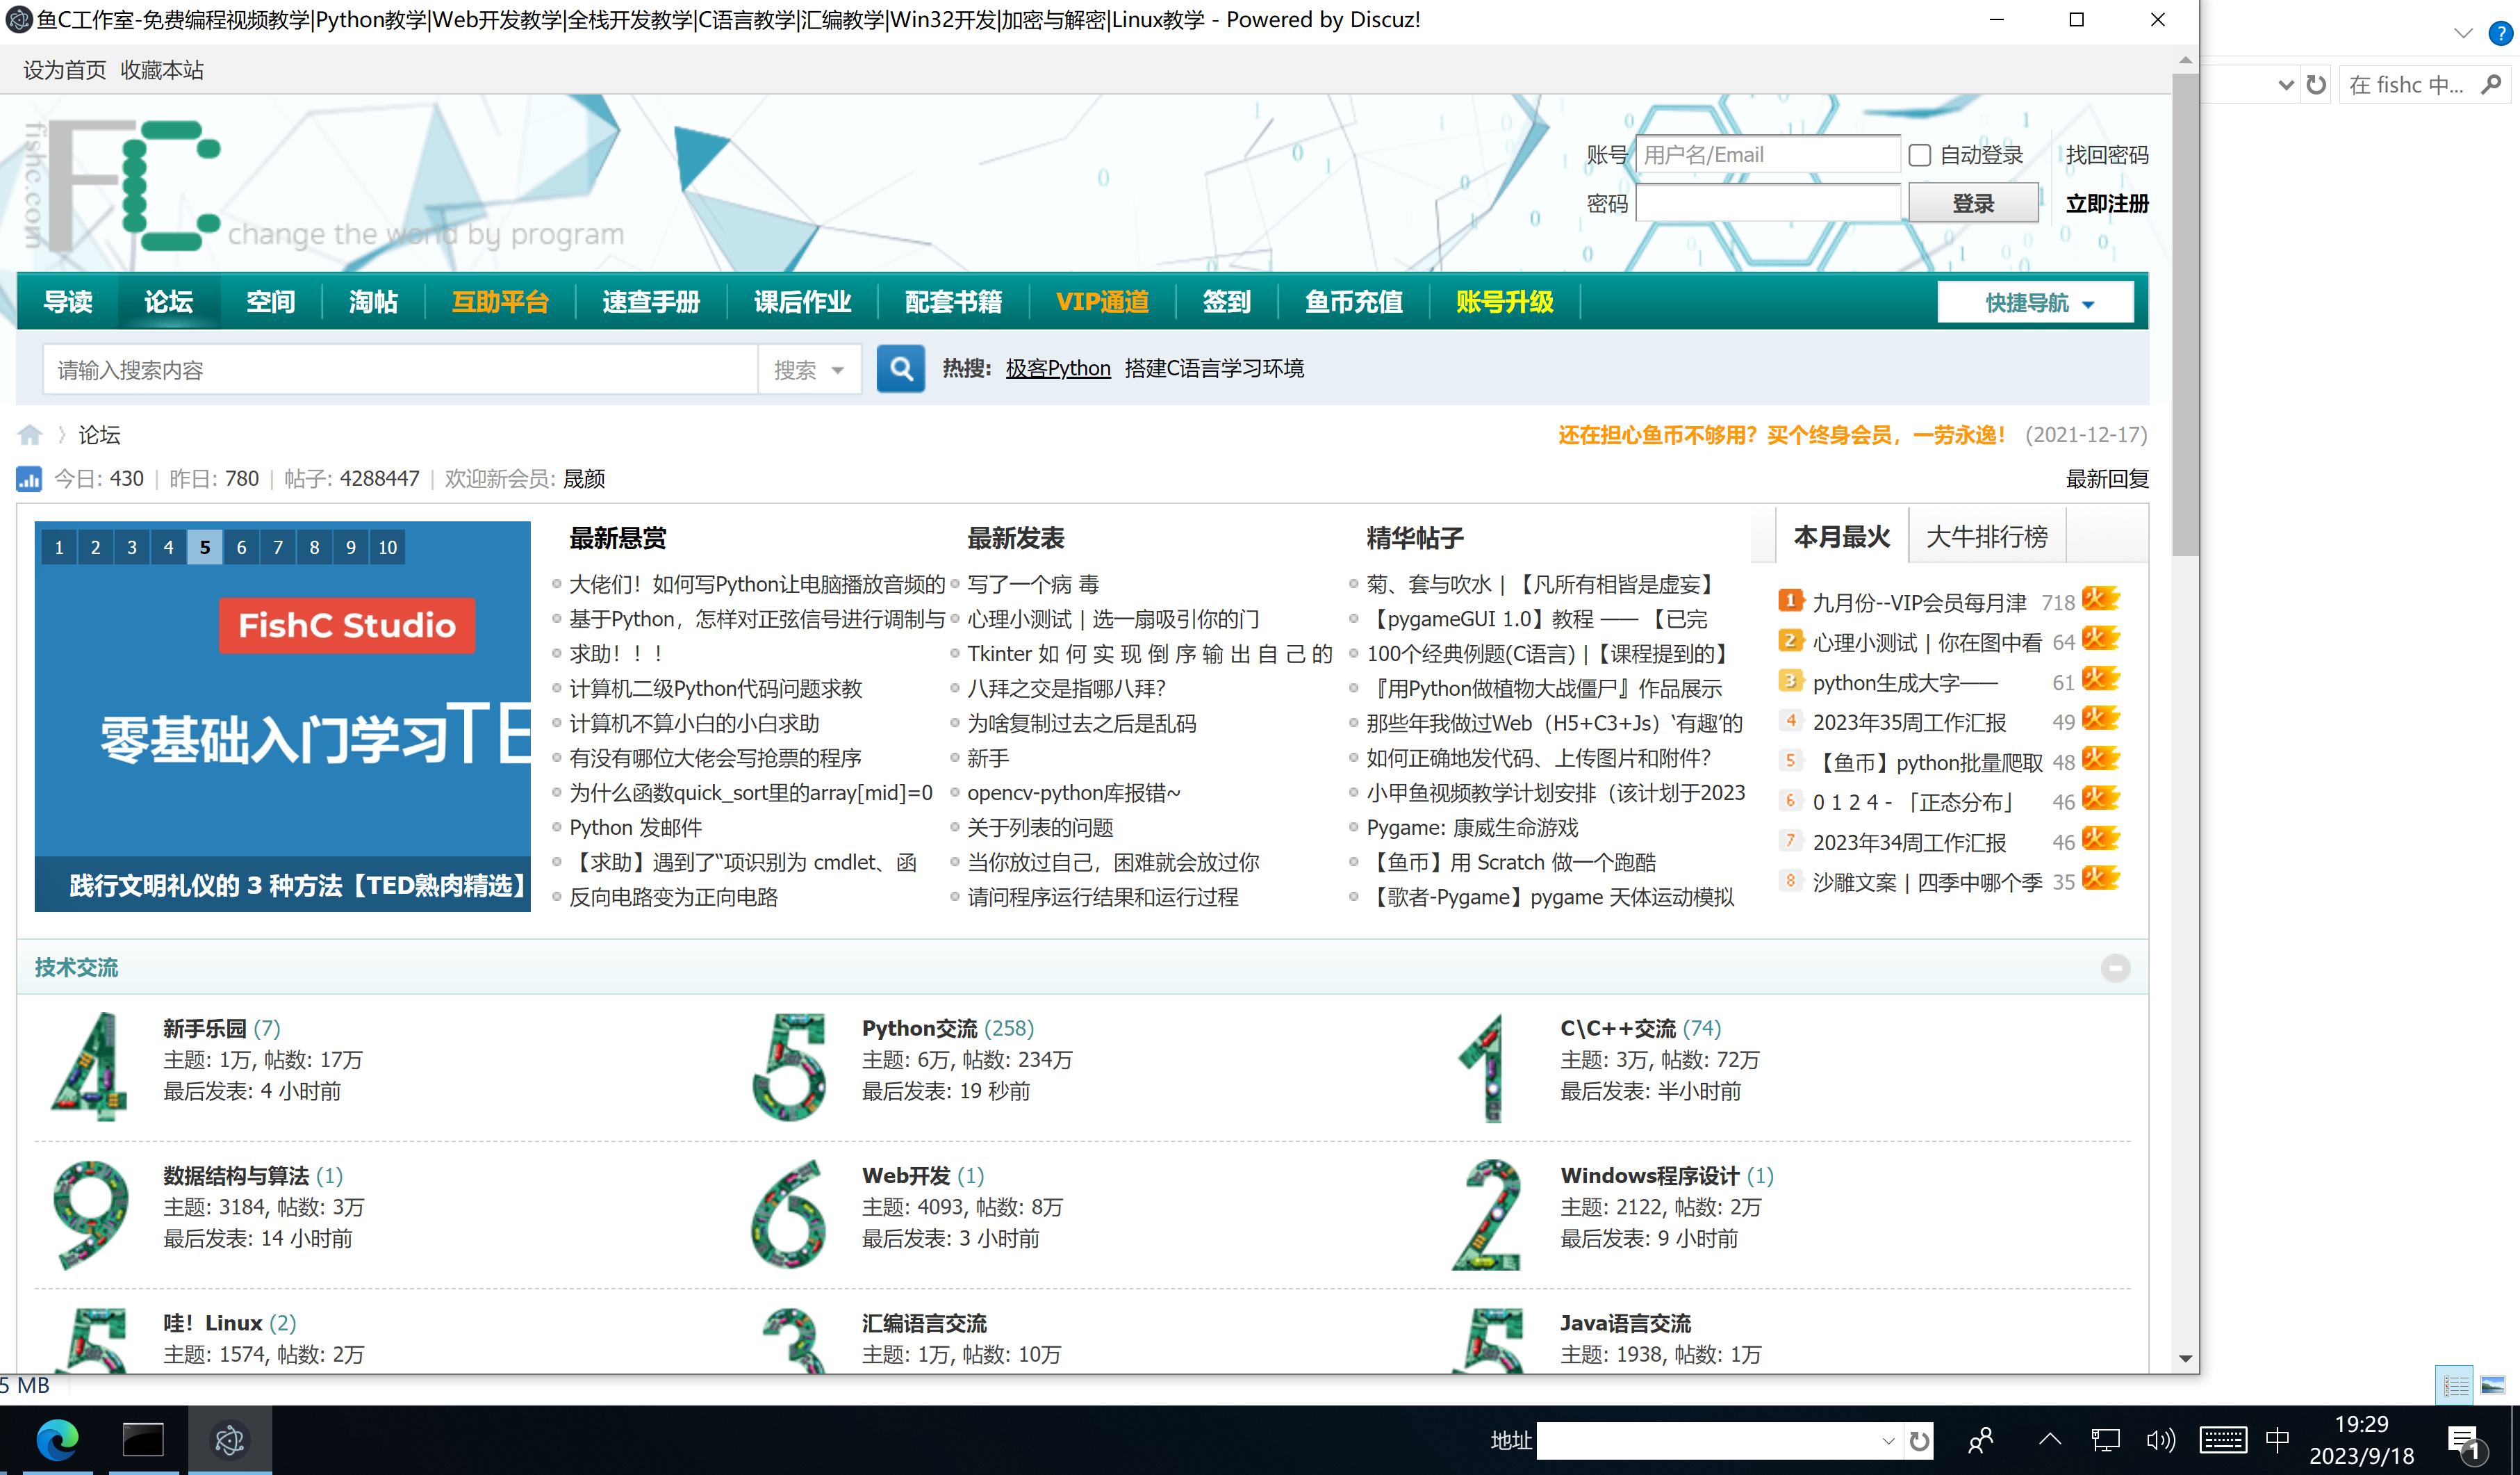Open the 速查手册 navigation tab

click(x=651, y=302)
